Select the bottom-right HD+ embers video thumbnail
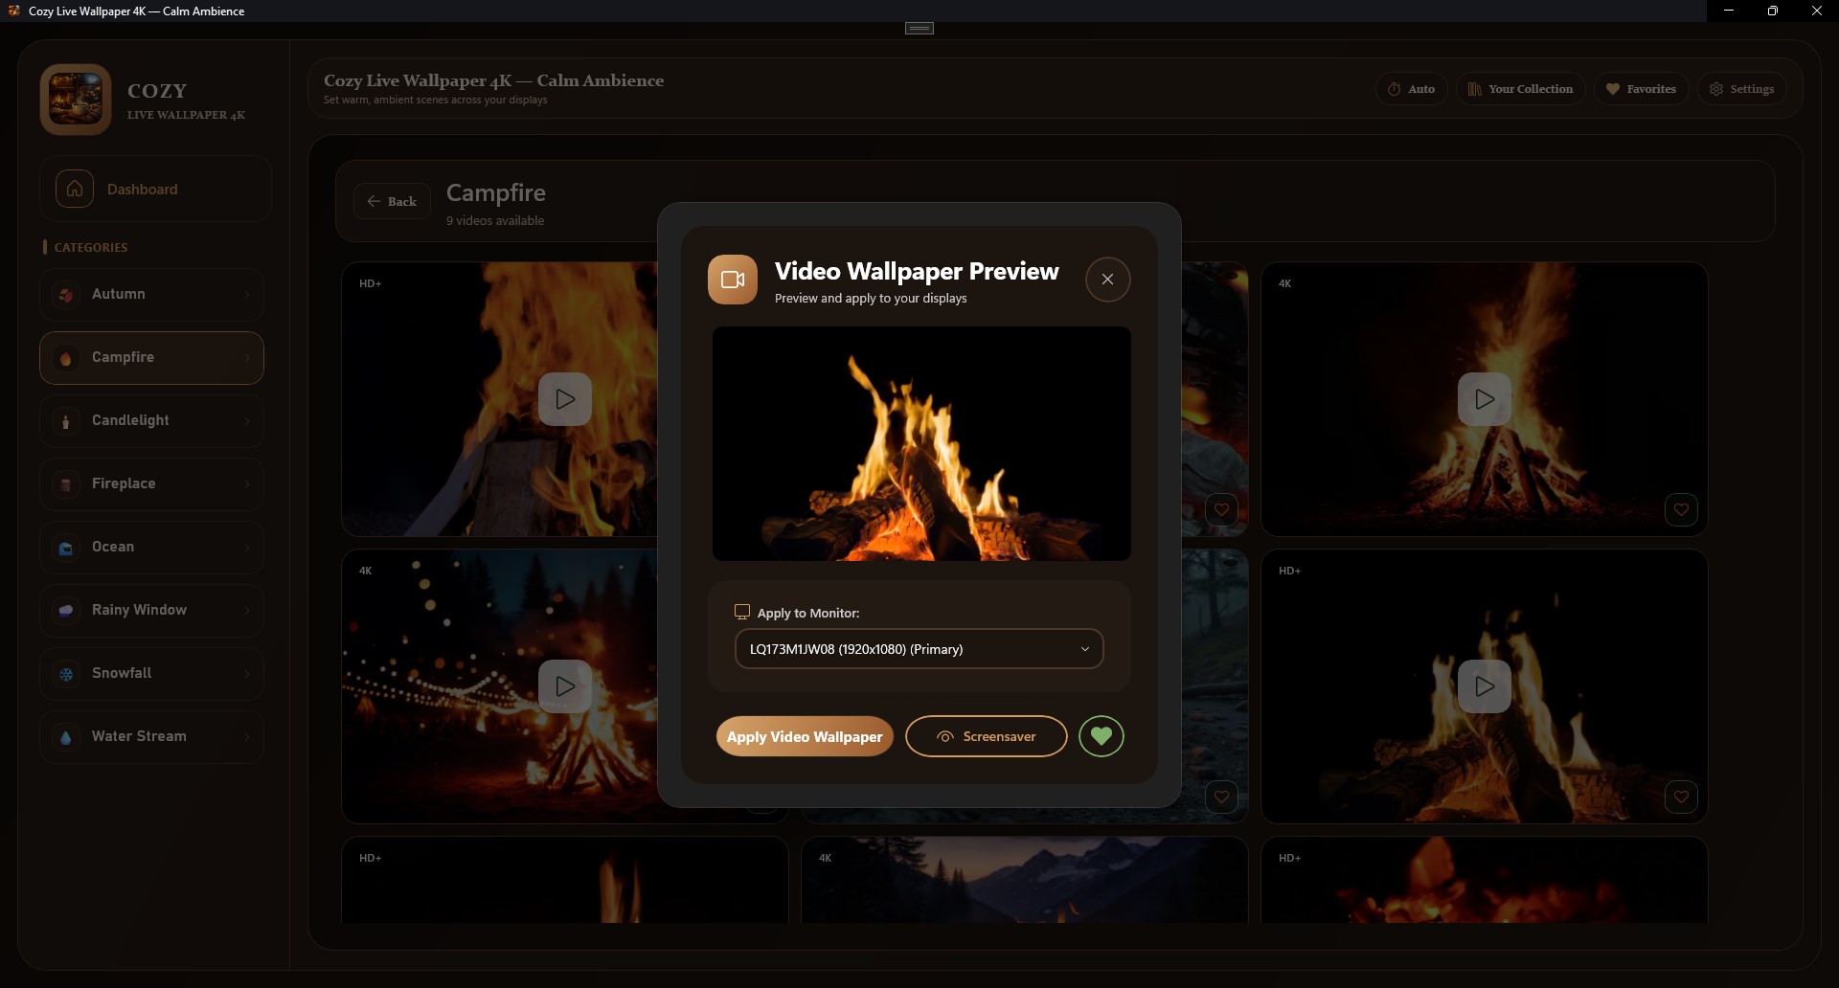This screenshot has height=988, width=1839. (x=1485, y=880)
